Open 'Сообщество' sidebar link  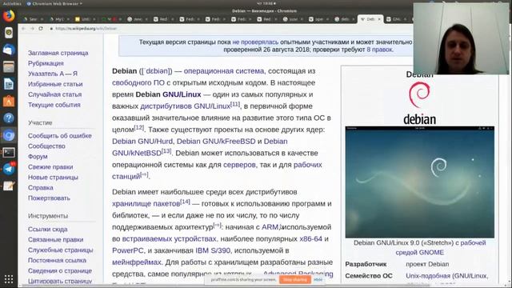click(x=46, y=146)
